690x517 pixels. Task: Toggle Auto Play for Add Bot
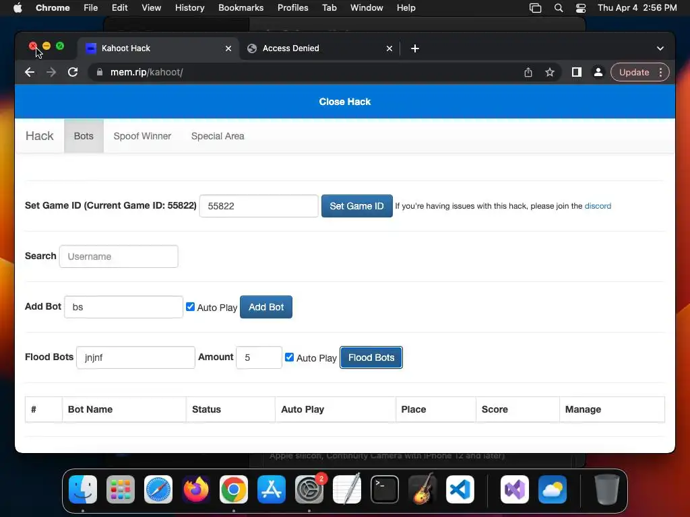click(x=190, y=306)
